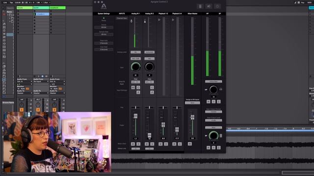
Task: Open Analog Level dropdown for Analog In 2
Action: pyautogui.click(x=149, y=52)
